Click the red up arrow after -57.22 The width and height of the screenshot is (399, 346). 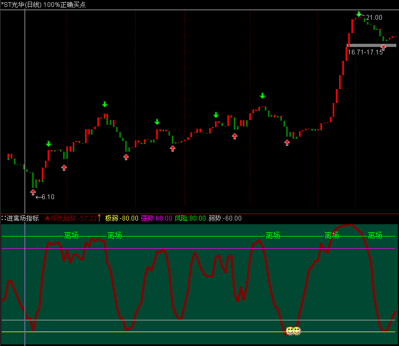99,218
